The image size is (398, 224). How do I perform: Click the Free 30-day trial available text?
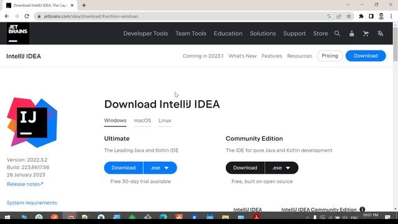(141, 181)
